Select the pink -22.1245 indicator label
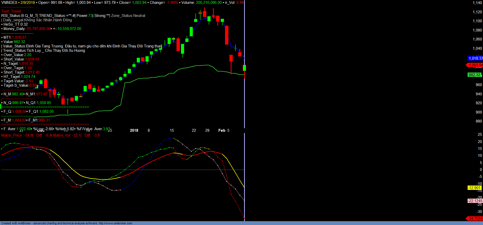Screen dimensions: 483x225 click(475, 201)
